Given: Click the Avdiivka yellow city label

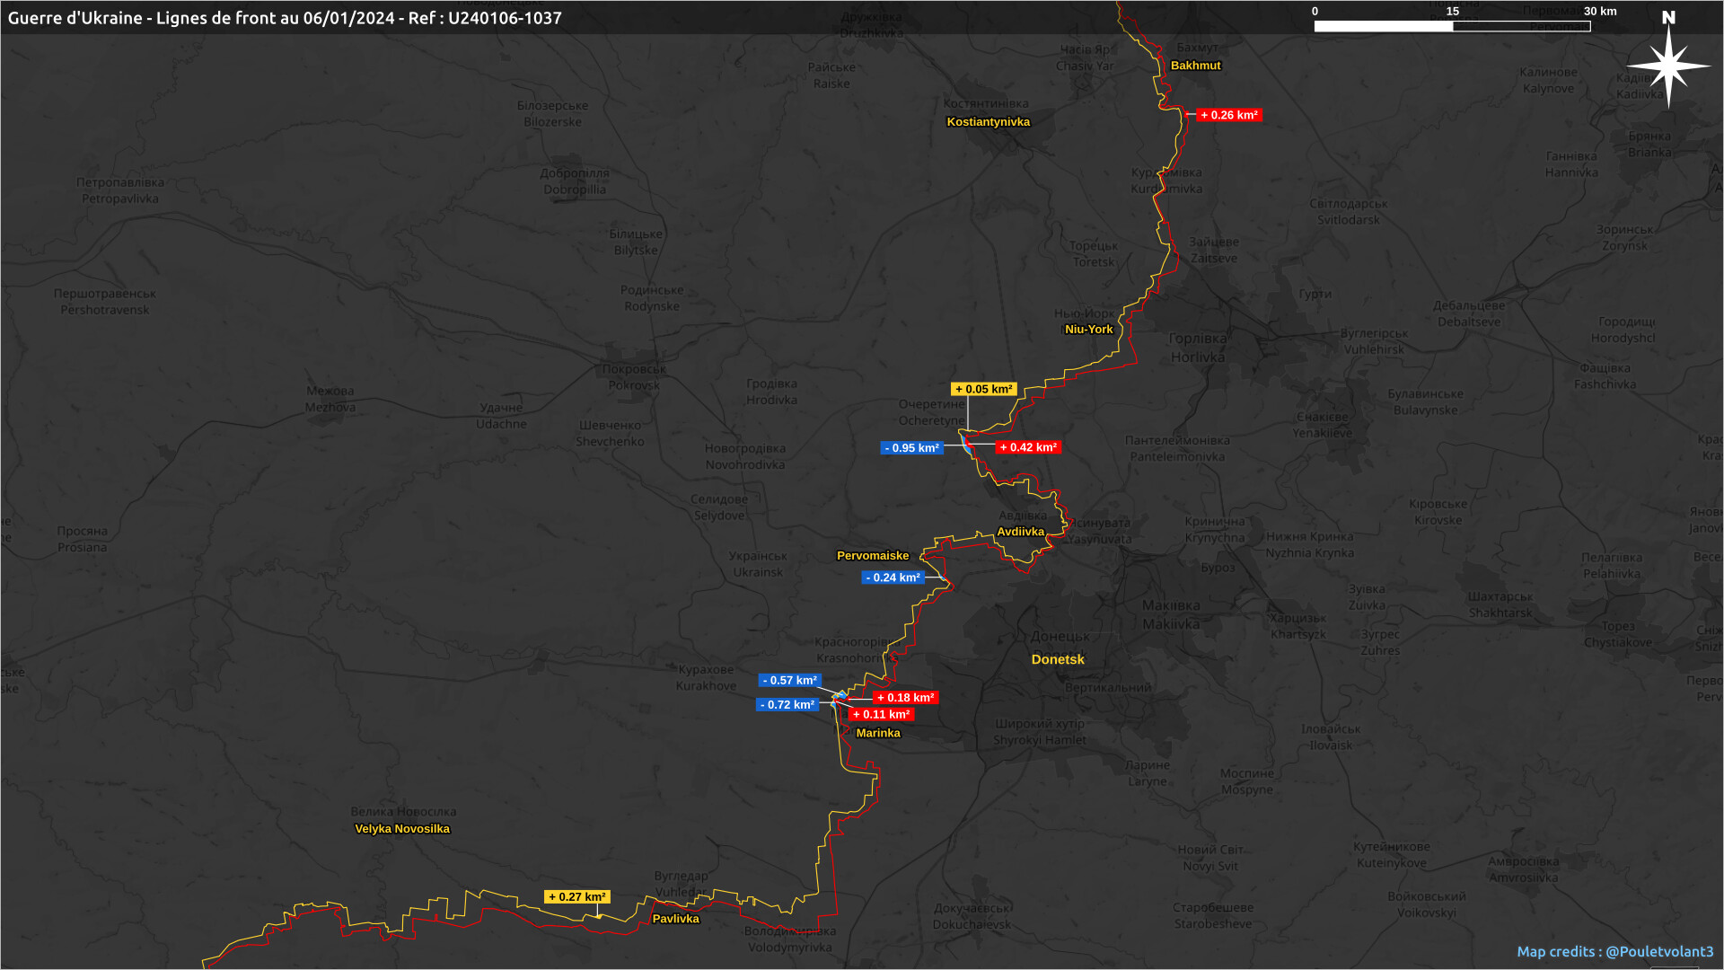Looking at the screenshot, I should (1020, 532).
